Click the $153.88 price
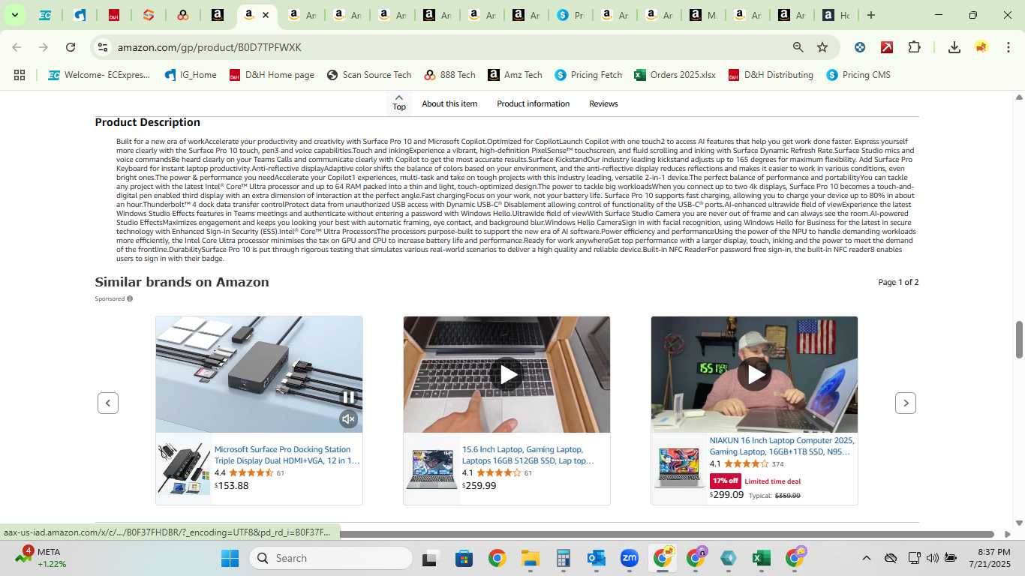 pos(231,486)
